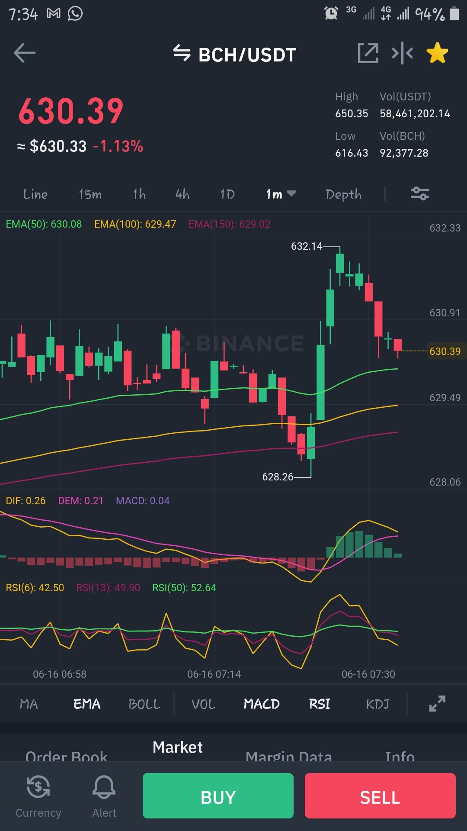Enable the BOLL indicator
This screenshot has width=467, height=831.
(x=144, y=704)
